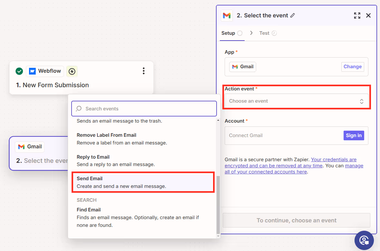The width and height of the screenshot is (380, 251).
Task: Click Change to swap the app
Action: click(x=352, y=67)
